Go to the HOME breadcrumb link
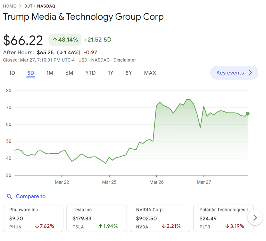 [x=9, y=6]
